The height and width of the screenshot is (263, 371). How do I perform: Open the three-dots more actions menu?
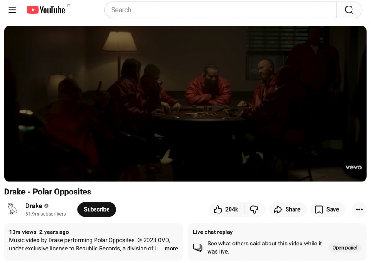click(359, 209)
